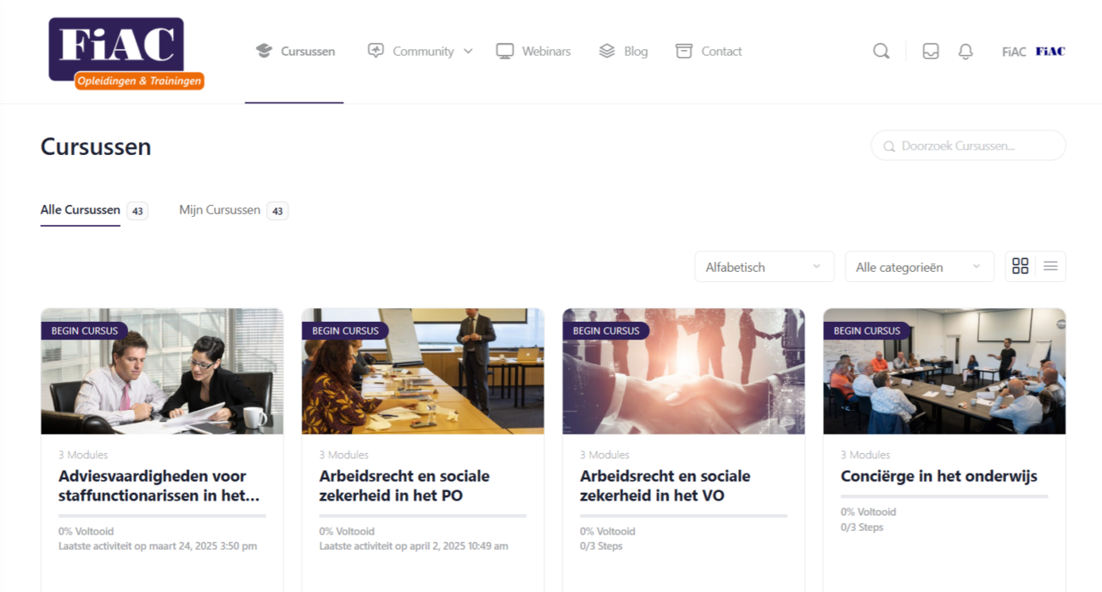Open the inbox messages icon
Image resolution: width=1102 pixels, height=592 pixels.
click(930, 51)
